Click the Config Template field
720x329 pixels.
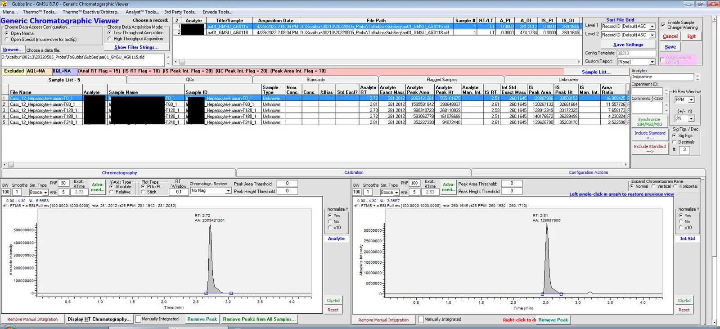click(635, 53)
